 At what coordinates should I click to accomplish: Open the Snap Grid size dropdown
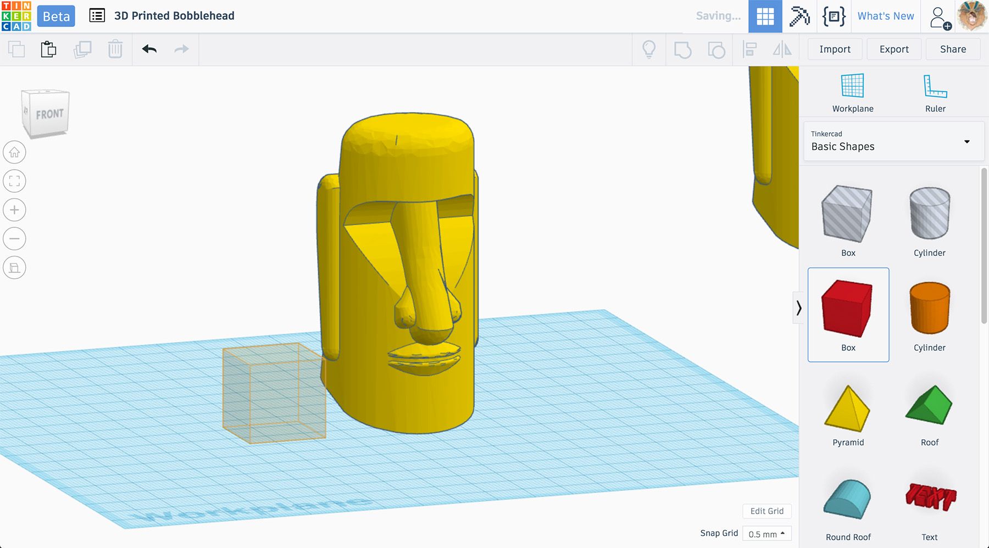[765, 533]
